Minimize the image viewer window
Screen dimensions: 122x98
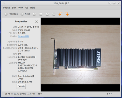[110, 3]
